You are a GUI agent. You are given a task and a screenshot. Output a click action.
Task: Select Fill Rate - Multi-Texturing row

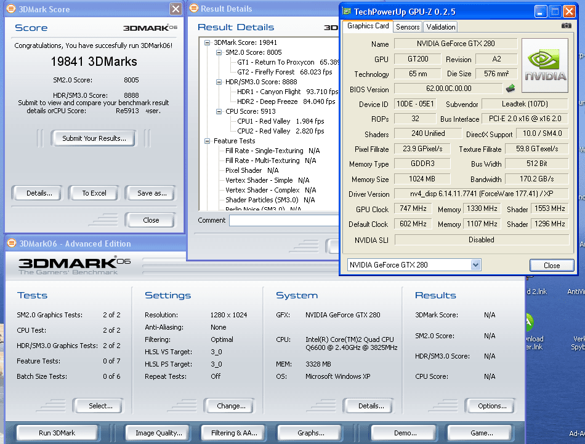point(270,161)
